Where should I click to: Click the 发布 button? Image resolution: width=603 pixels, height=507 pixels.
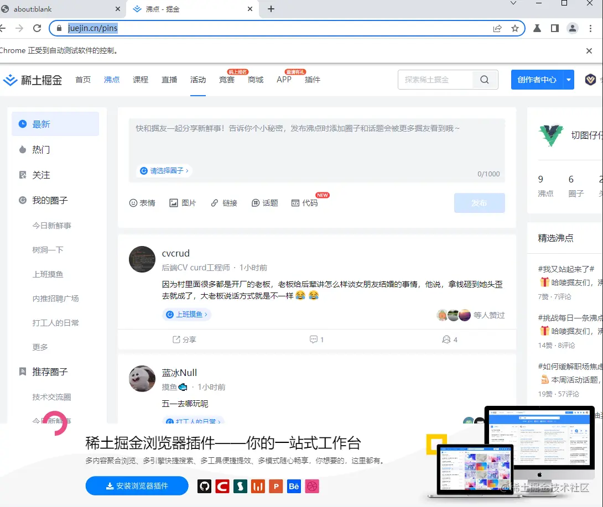coord(479,203)
